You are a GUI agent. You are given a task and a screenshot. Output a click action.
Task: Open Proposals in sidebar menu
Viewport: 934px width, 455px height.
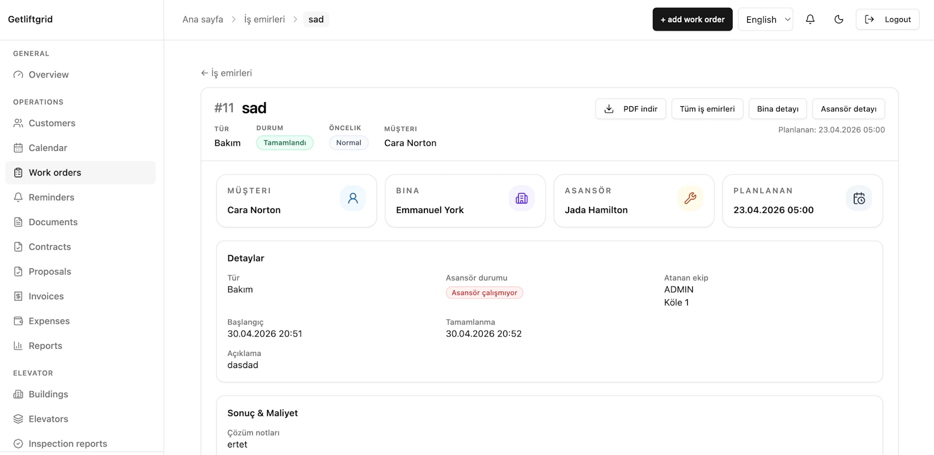pyautogui.click(x=81, y=271)
